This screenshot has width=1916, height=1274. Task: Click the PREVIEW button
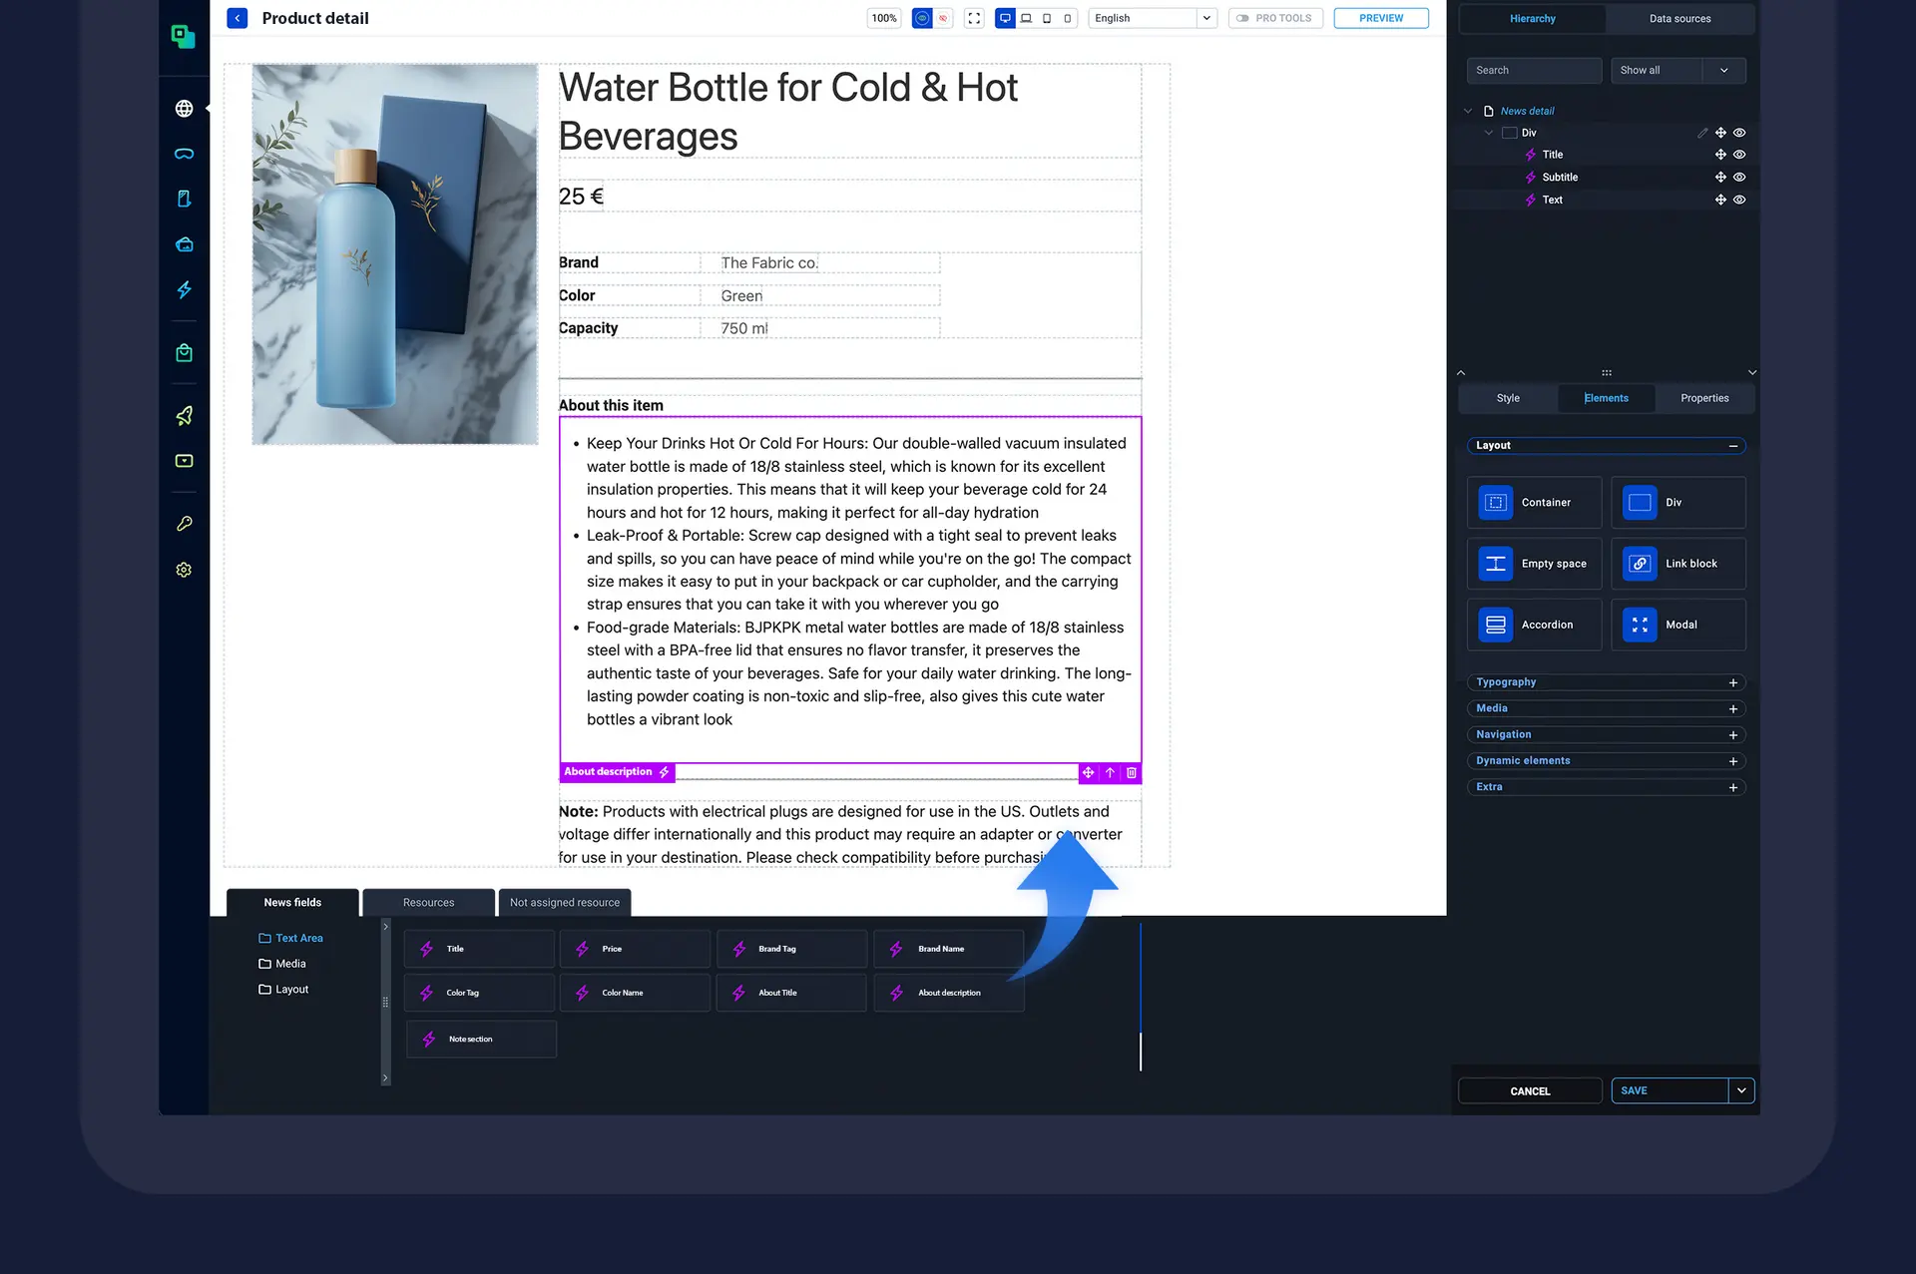[1380, 18]
